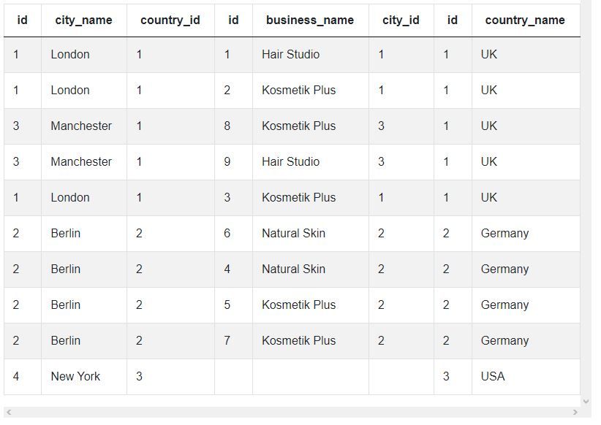
Task: Select the USA country cell
Action: click(493, 377)
